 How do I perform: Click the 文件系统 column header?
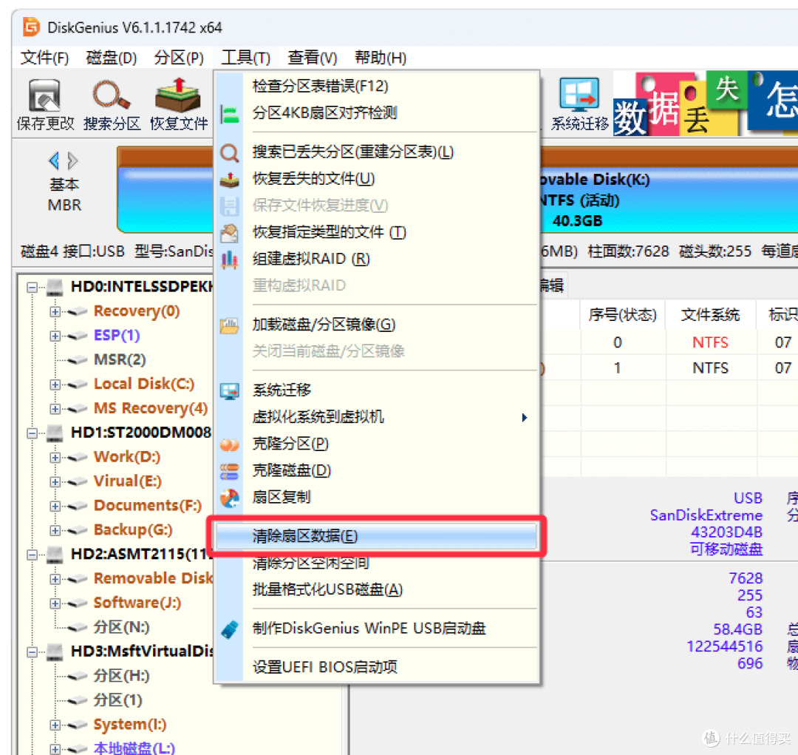(x=711, y=315)
